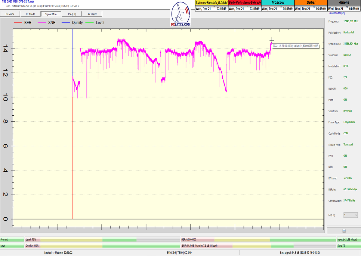This screenshot has width=361, height=256.
Task: Open the Signal Mon. tab
Action: (51, 14)
